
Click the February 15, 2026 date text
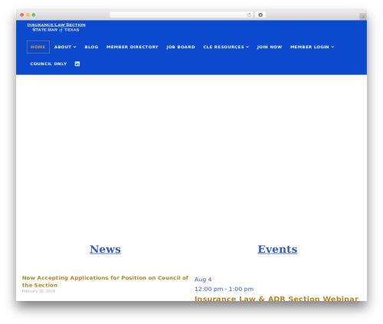click(38, 291)
